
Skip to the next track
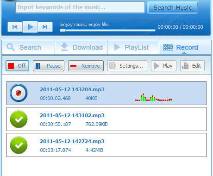[45, 27]
